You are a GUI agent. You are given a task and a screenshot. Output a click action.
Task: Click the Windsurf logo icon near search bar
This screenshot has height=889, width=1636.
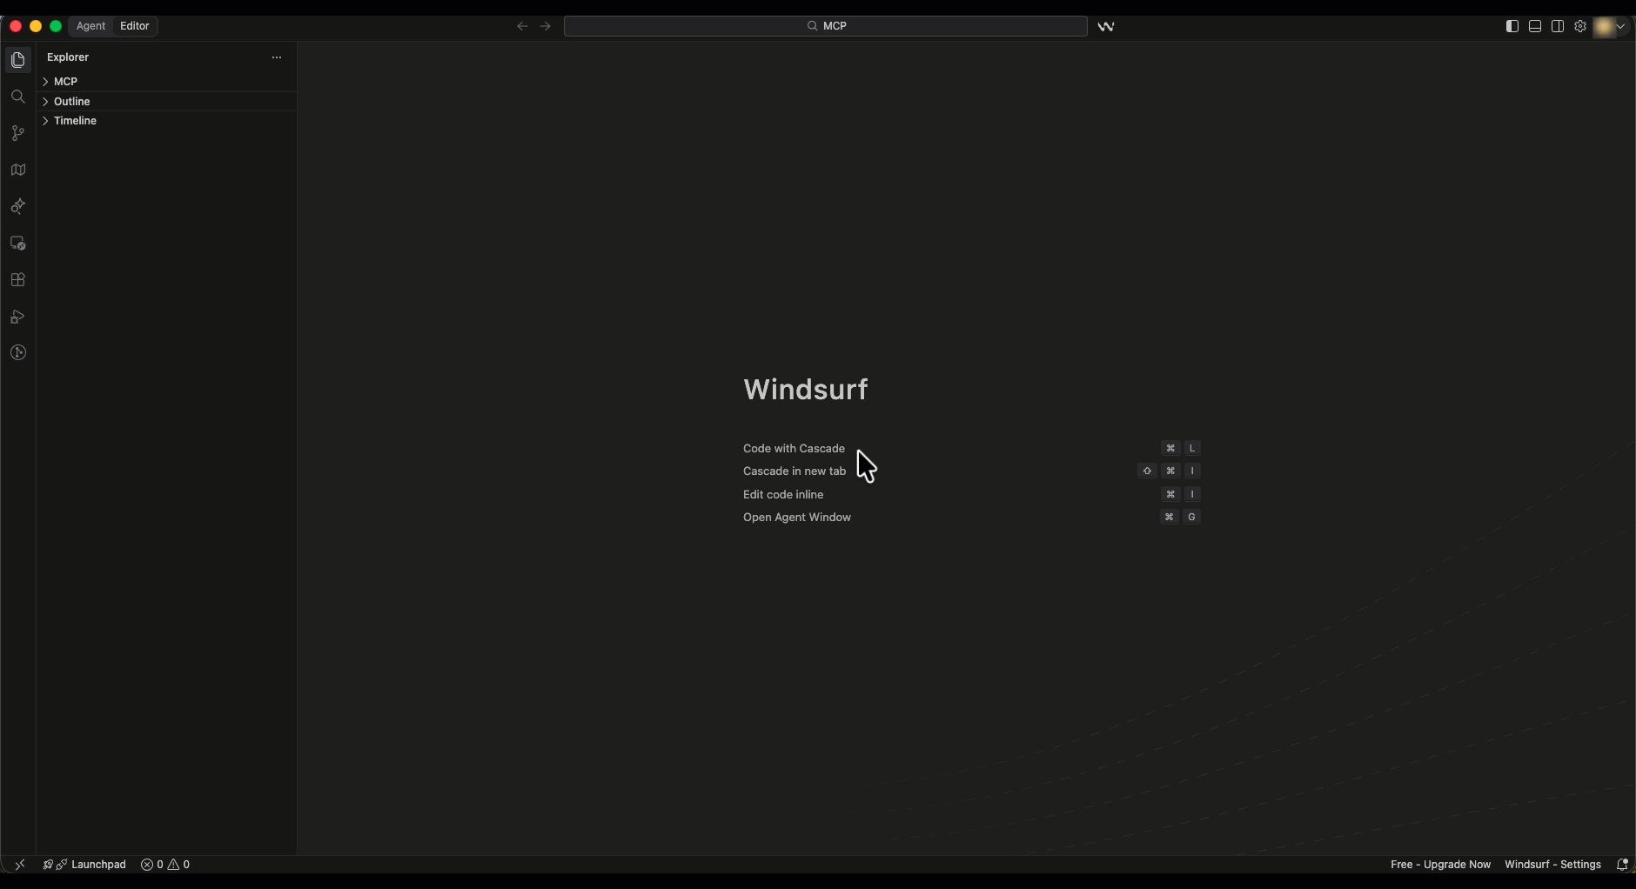coord(1106,26)
